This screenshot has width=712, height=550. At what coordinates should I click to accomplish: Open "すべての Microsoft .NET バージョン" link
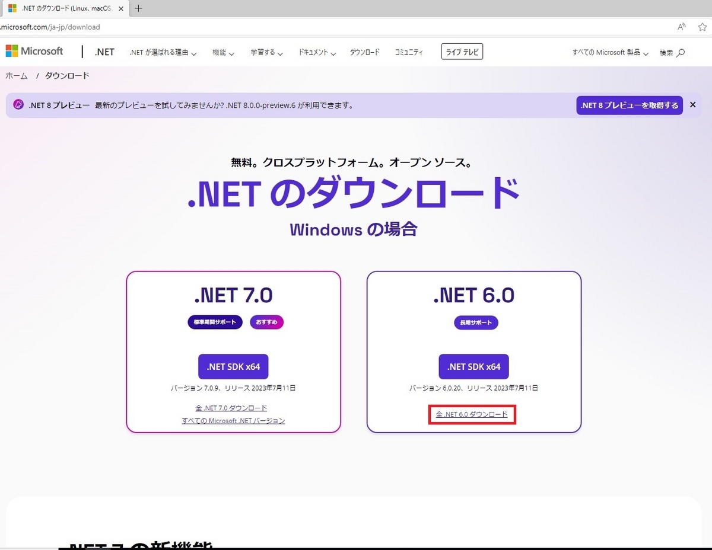(x=233, y=421)
